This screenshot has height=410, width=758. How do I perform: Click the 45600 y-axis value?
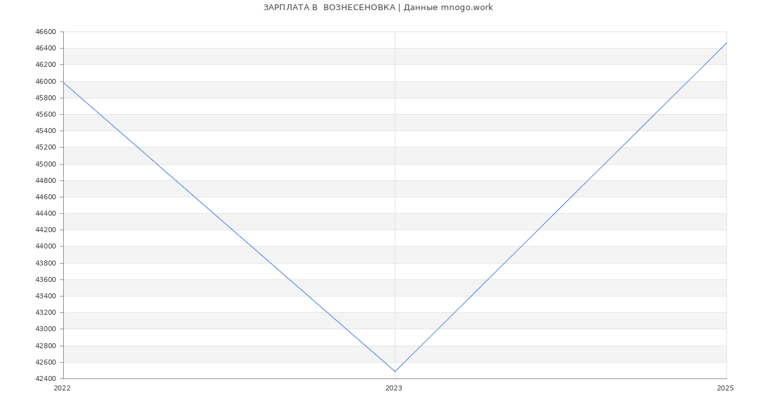click(x=45, y=114)
